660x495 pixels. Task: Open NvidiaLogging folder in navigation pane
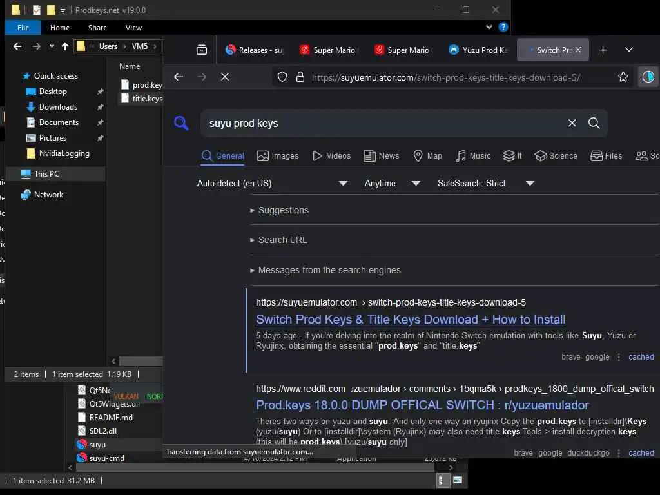click(64, 153)
